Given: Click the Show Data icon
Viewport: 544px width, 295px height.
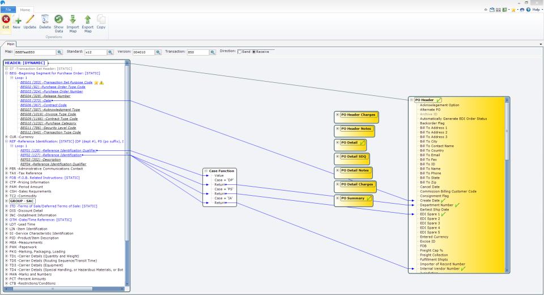Looking at the screenshot, I should pyautogui.click(x=58, y=19).
